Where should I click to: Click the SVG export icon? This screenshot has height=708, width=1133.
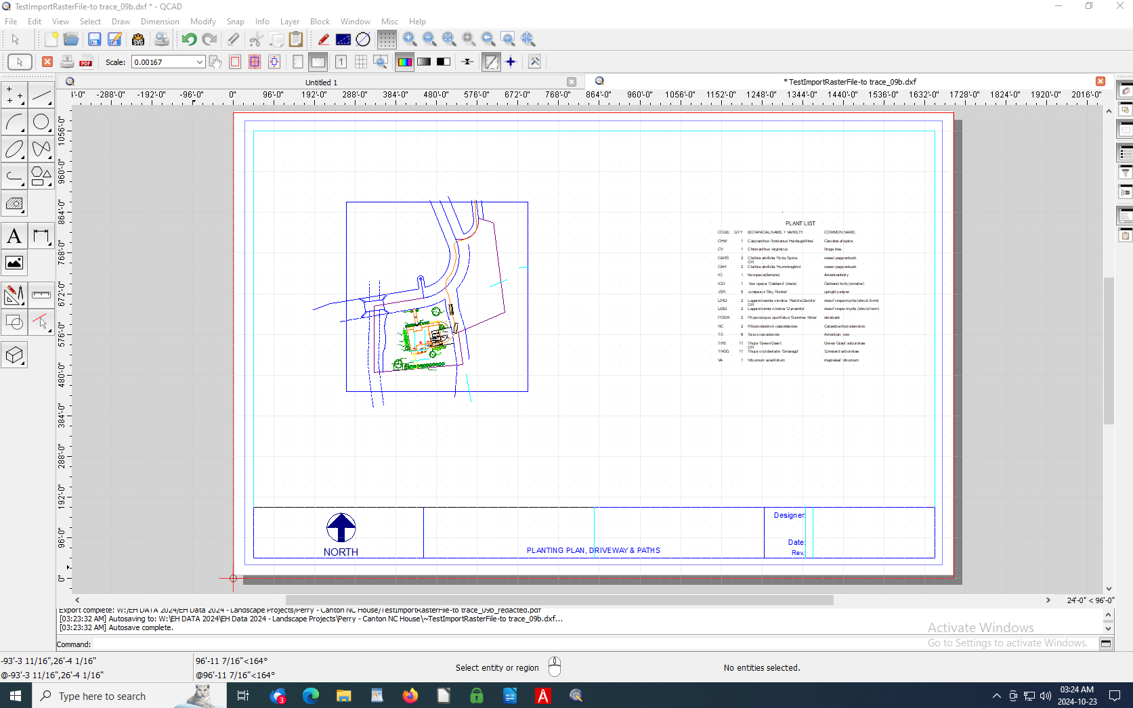[x=138, y=39]
